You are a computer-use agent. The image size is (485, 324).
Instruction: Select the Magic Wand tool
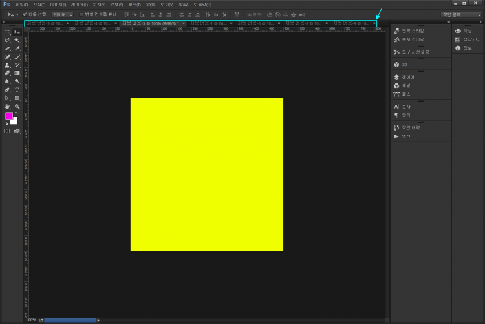[x=17, y=40]
